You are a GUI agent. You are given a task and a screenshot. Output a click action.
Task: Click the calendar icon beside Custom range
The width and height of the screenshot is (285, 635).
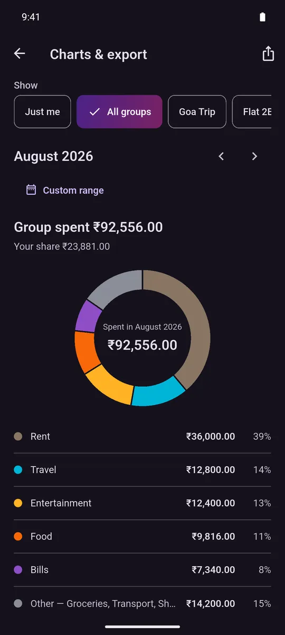pos(31,190)
